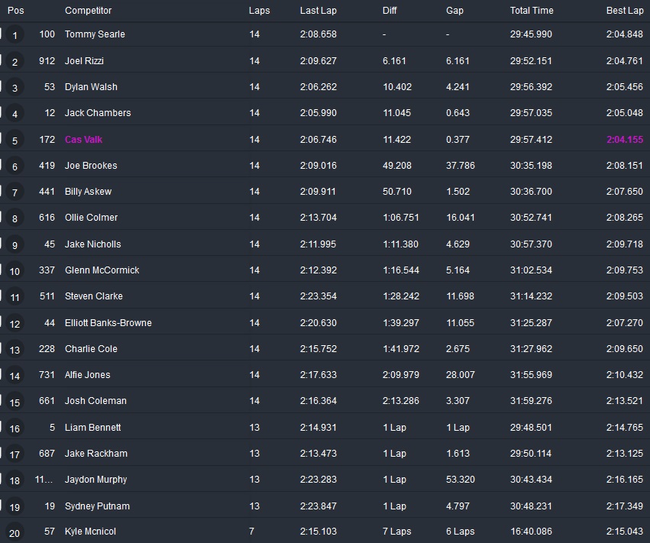Sort by the Competitor column header
This screenshot has width=650, height=543.
pyautogui.click(x=88, y=11)
